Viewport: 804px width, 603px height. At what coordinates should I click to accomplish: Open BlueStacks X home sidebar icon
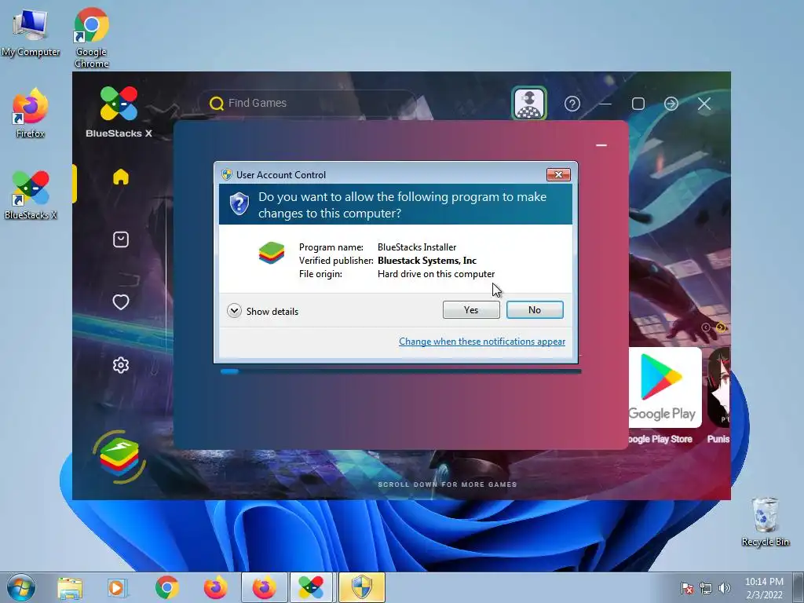pos(121,177)
